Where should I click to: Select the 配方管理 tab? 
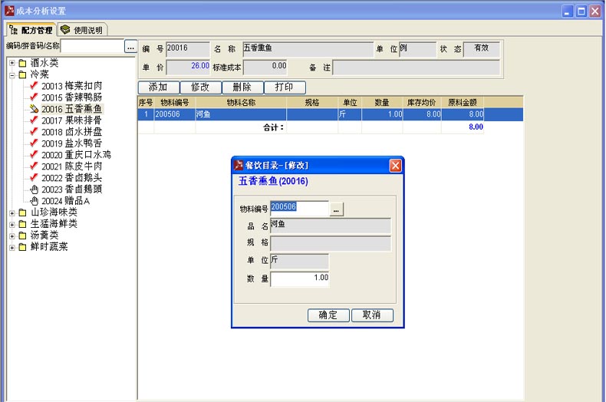(x=31, y=30)
